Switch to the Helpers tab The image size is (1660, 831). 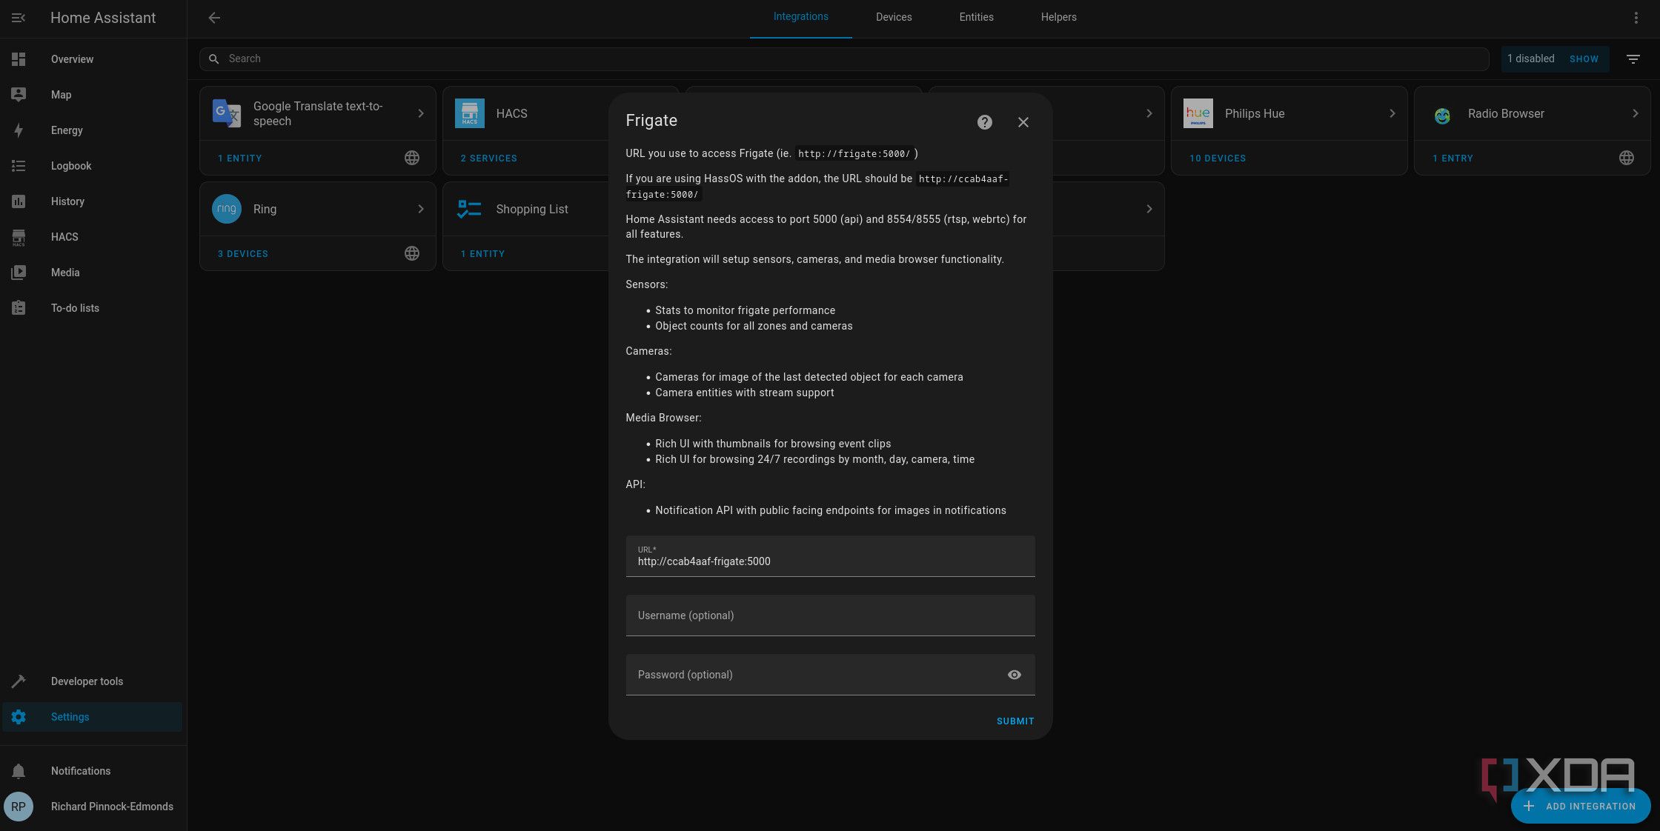pos(1058,17)
